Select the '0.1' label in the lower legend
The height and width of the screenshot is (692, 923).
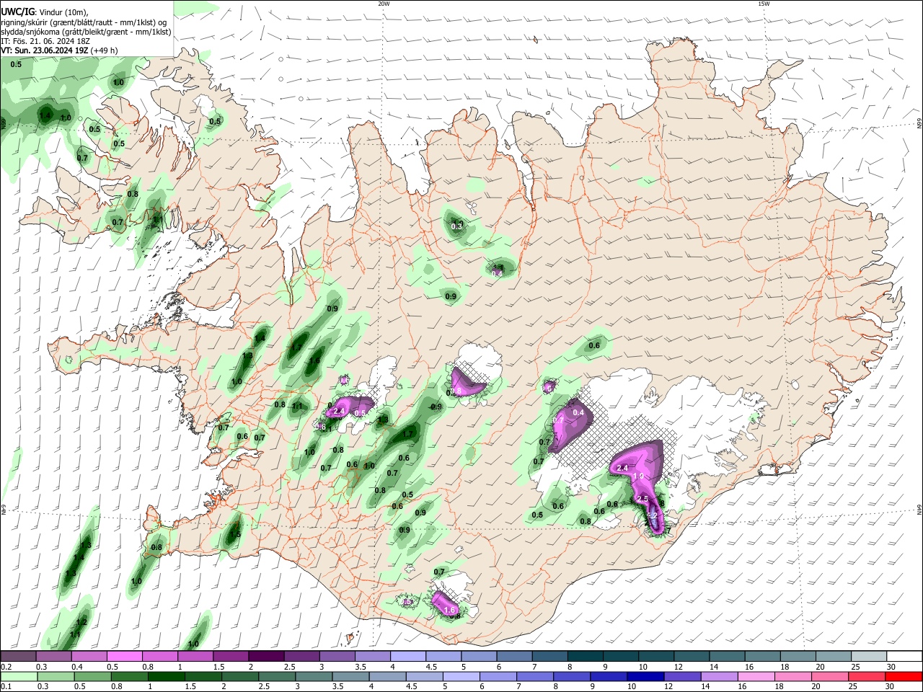click(6, 687)
